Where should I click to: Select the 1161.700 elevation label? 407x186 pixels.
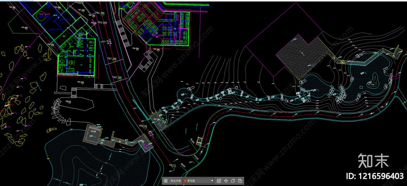point(112,59)
